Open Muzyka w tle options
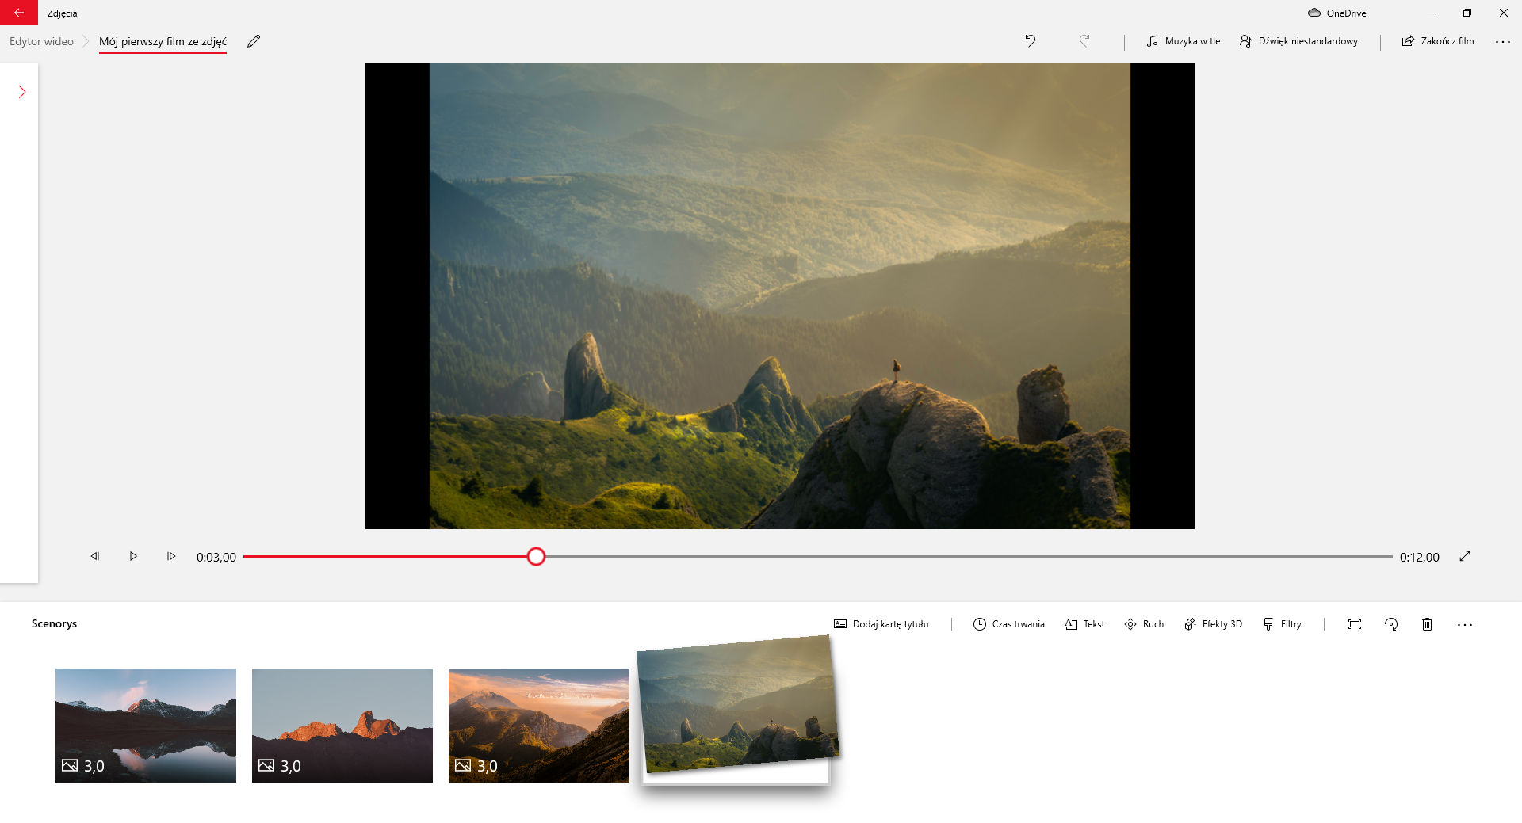Image resolution: width=1522 pixels, height=823 pixels. pyautogui.click(x=1184, y=41)
